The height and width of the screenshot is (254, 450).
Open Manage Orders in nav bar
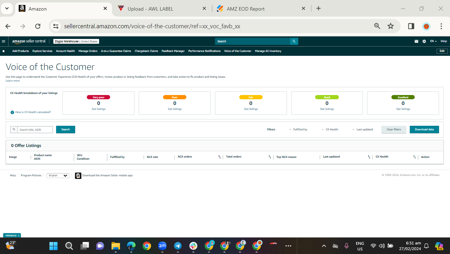(88, 51)
